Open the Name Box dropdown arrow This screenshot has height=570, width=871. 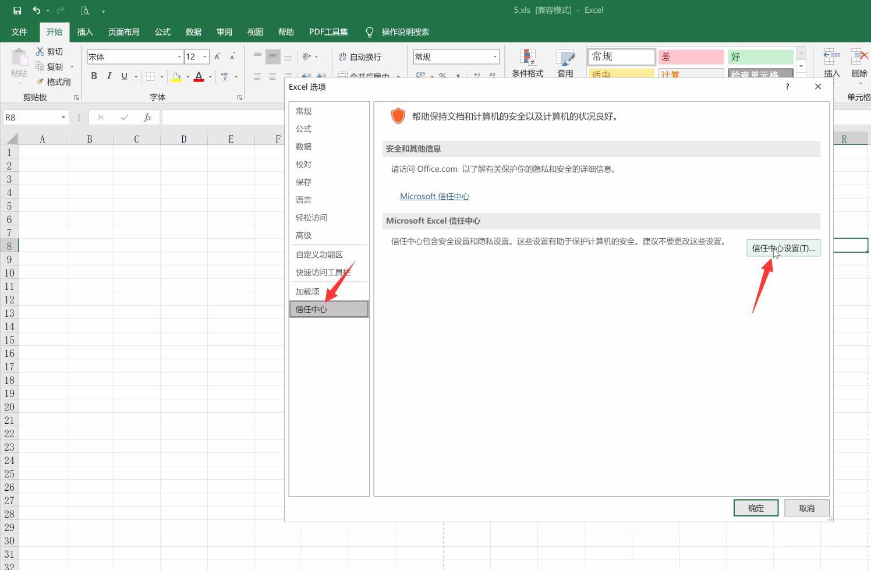[x=63, y=117]
